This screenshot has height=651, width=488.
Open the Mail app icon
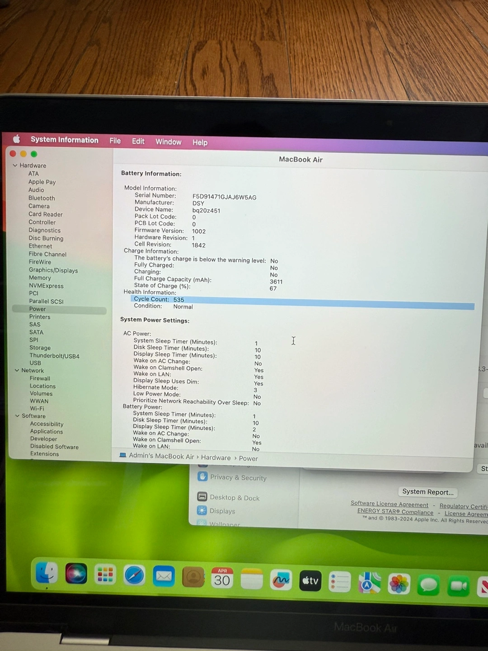coord(164,576)
